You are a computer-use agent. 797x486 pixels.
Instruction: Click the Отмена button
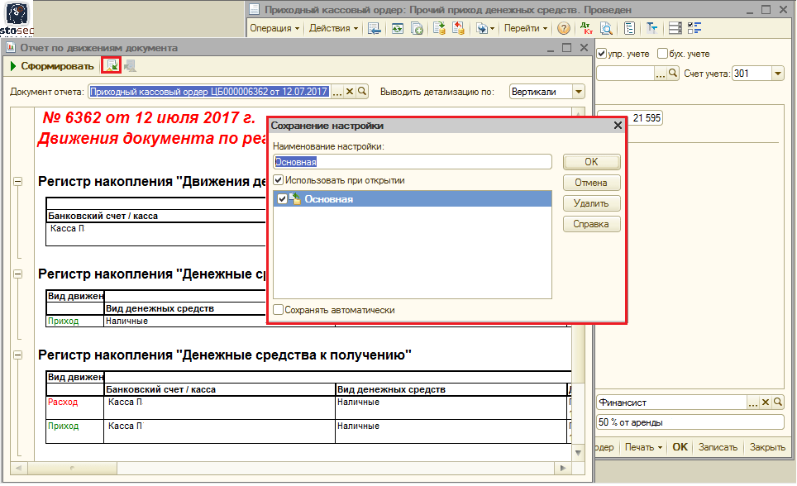[592, 183]
